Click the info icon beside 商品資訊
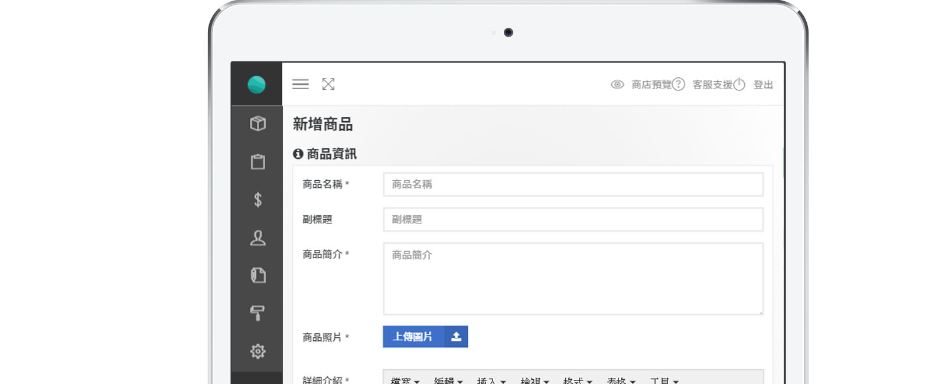The image size is (945, 384). click(298, 154)
